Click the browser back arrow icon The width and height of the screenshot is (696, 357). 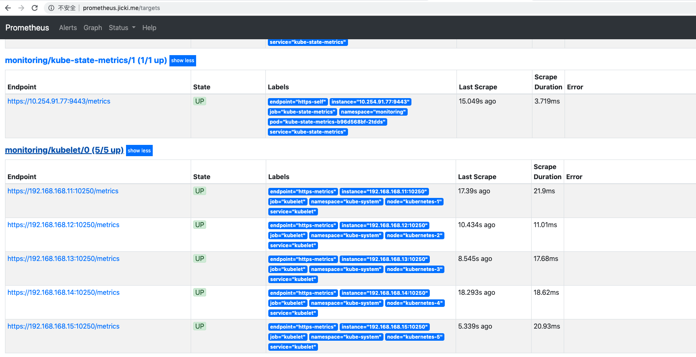pyautogui.click(x=8, y=8)
